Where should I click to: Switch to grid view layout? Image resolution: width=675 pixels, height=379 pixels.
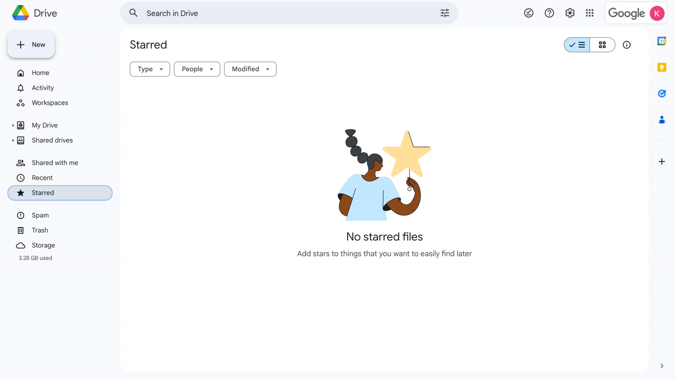pyautogui.click(x=602, y=44)
